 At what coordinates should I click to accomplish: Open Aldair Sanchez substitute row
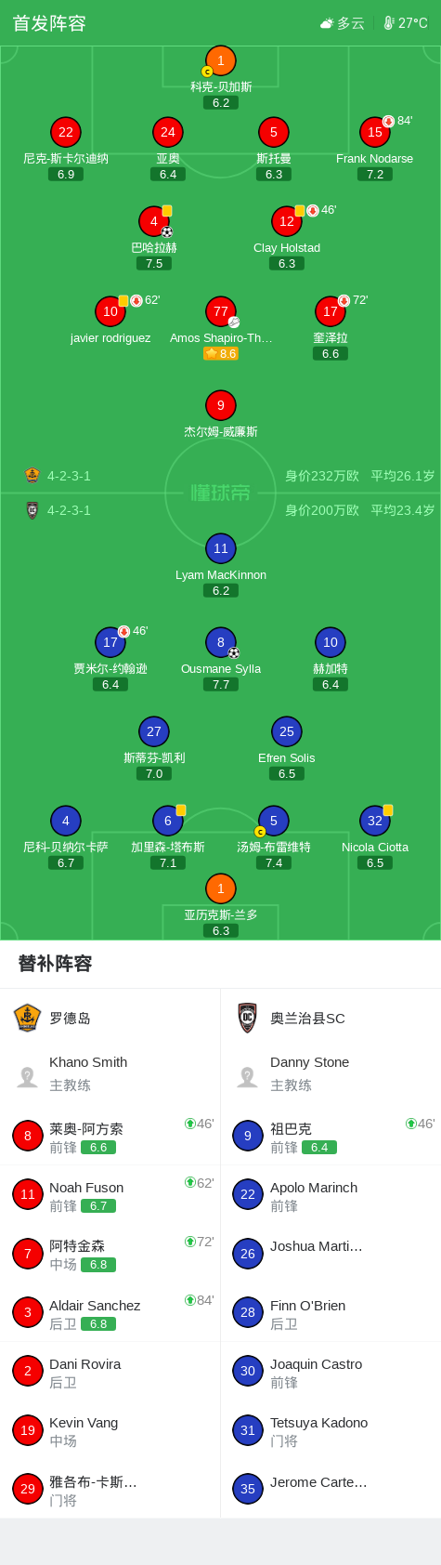click(x=110, y=1312)
